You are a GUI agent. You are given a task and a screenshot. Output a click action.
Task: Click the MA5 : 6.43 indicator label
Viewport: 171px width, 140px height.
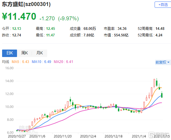pyautogui.click(x=20, y=62)
